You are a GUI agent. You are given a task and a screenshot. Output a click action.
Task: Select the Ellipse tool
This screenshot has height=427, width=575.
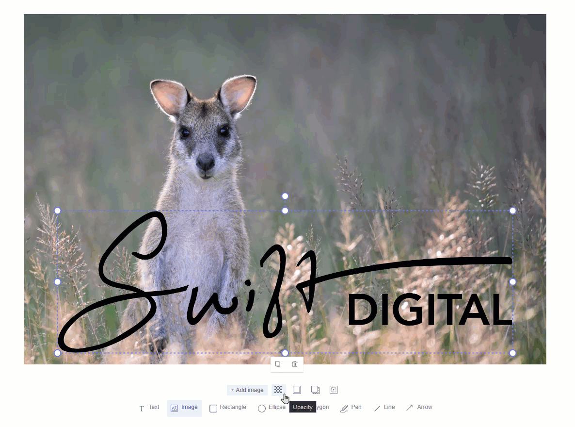pos(272,408)
